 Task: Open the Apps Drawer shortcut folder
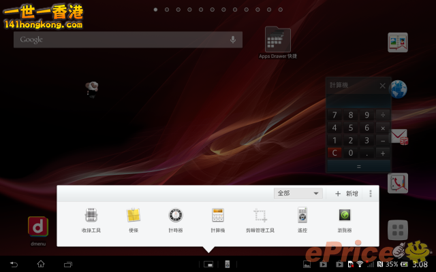point(277,40)
